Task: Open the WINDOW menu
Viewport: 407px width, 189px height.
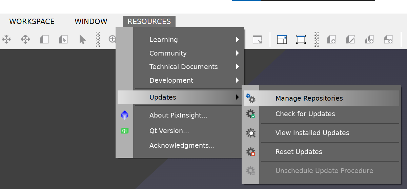Action: tap(91, 21)
